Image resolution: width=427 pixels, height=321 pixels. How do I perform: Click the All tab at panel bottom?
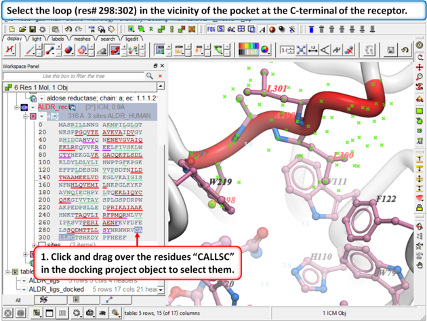pos(18,299)
